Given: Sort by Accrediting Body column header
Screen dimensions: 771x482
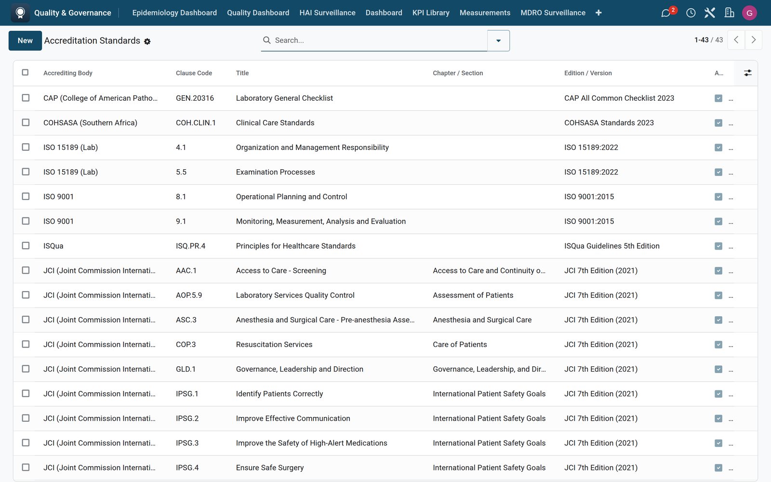Looking at the screenshot, I should [68, 73].
